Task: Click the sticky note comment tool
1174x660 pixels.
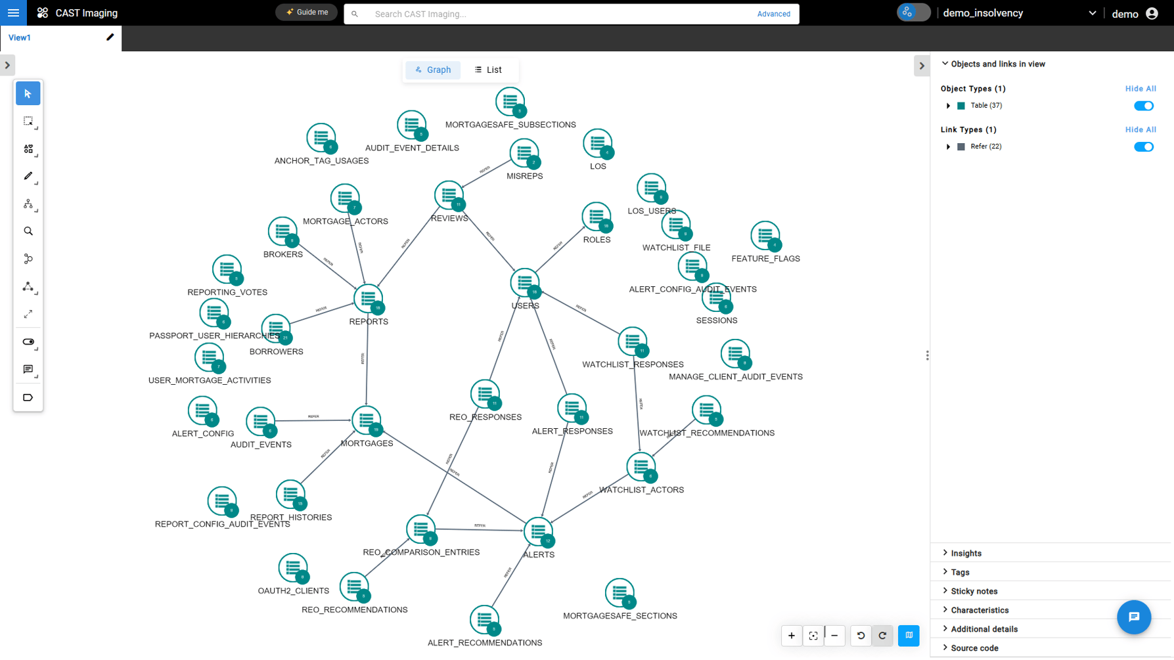Action: click(x=28, y=370)
